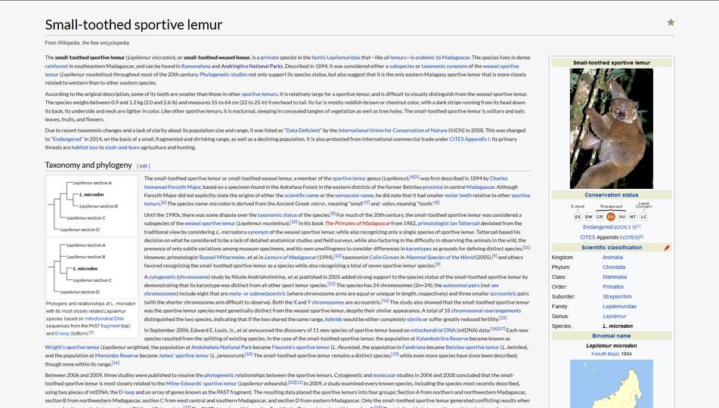The width and height of the screenshot is (719, 408).
Task: Open 'Mammal Species of the World' link
Action: (x=440, y=257)
